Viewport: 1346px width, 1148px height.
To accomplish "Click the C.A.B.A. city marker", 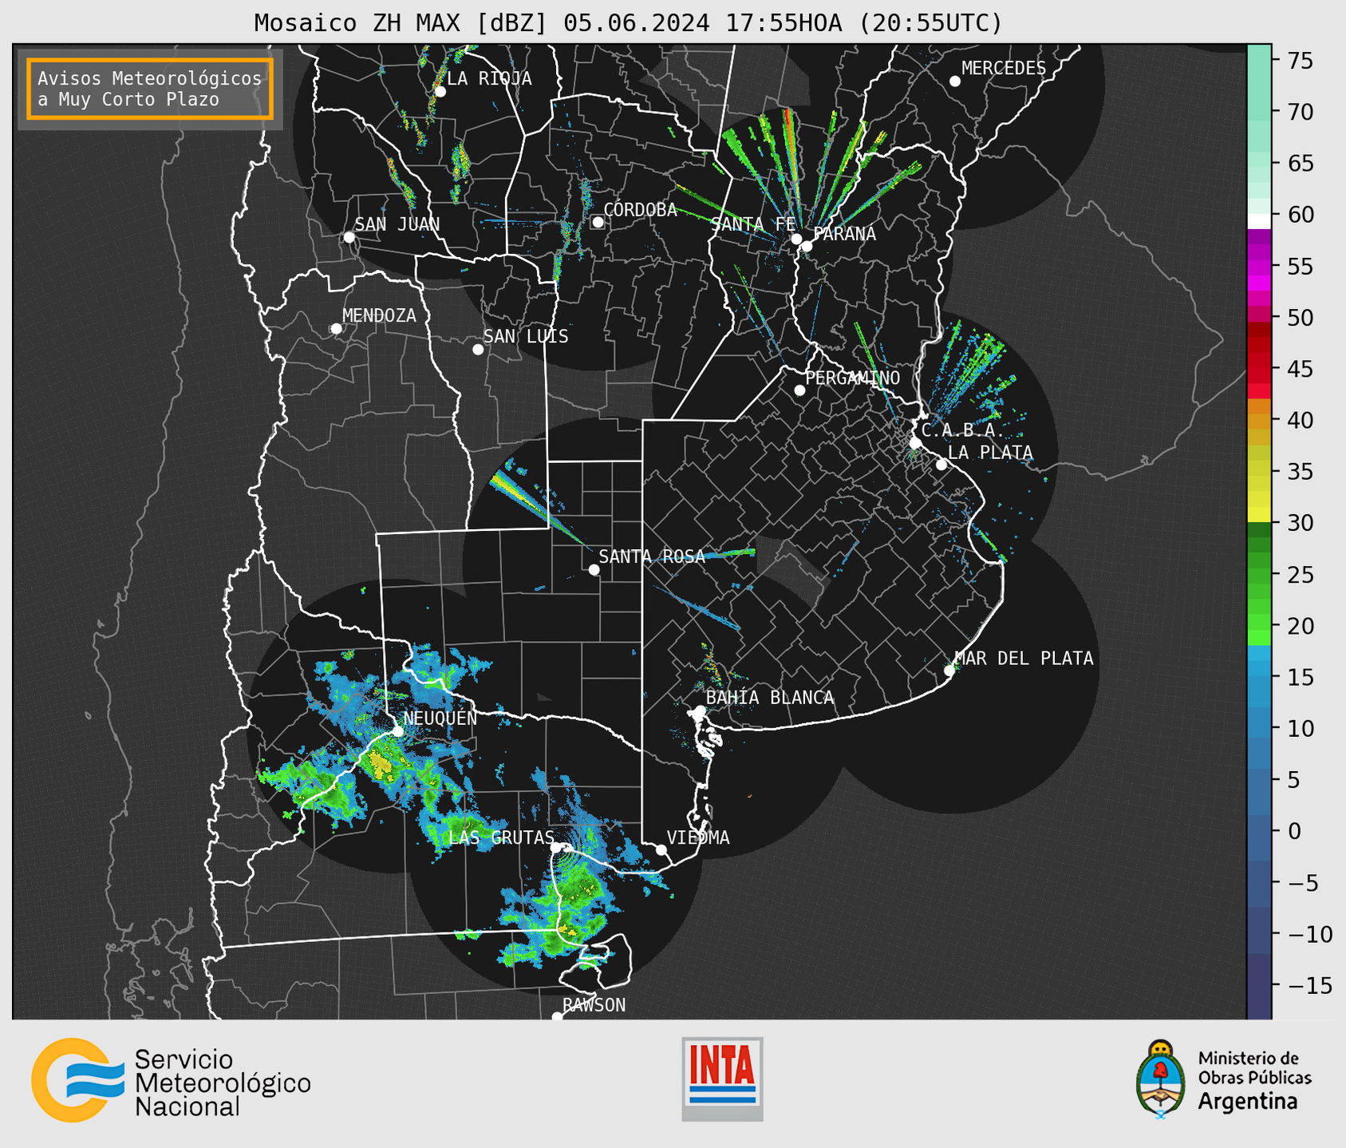I will [x=916, y=443].
